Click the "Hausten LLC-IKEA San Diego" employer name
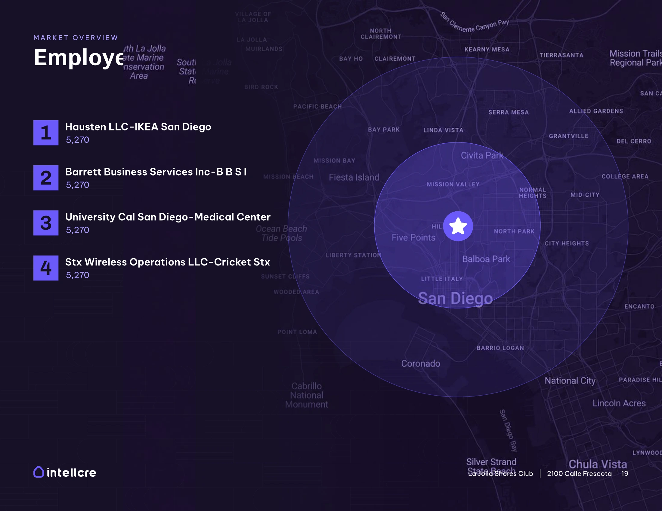The width and height of the screenshot is (662, 511). click(138, 127)
